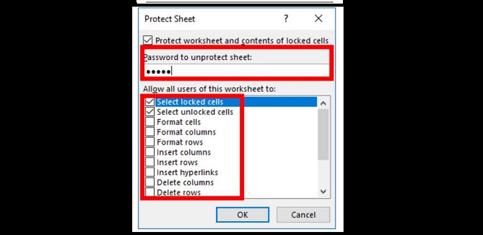Check the Format rows box
The height and width of the screenshot is (235, 483).
click(150, 142)
